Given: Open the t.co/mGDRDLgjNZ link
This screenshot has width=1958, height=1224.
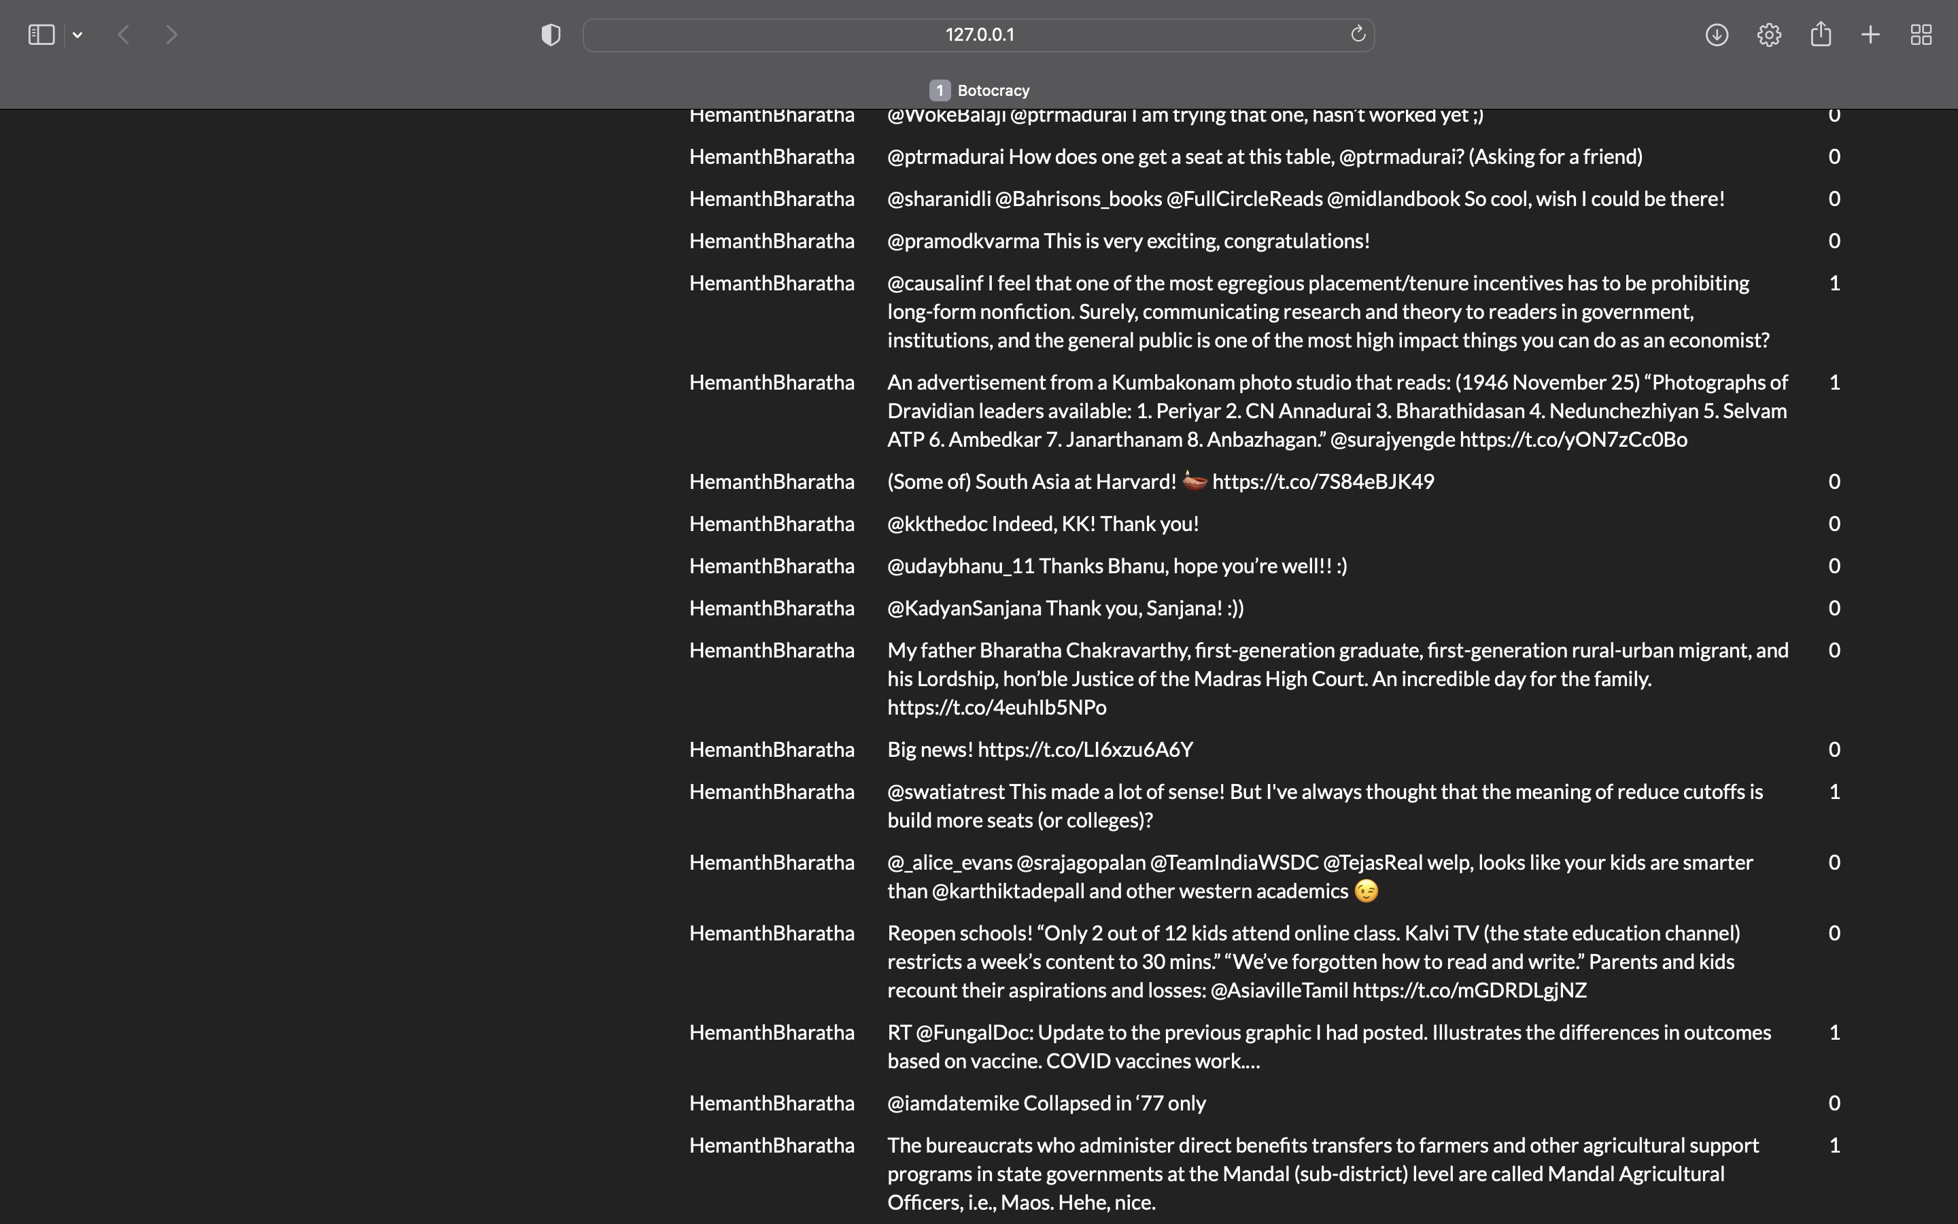Looking at the screenshot, I should (x=1468, y=990).
